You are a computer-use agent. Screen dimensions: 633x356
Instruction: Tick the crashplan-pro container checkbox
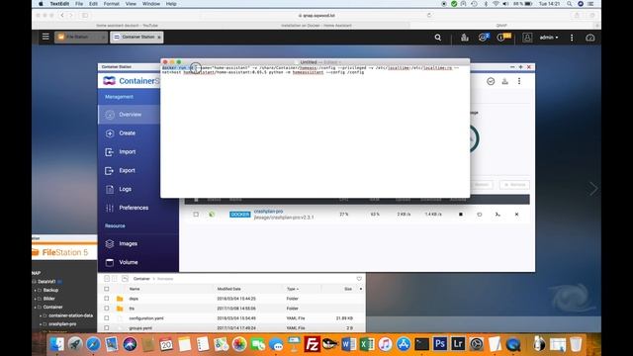pyautogui.click(x=196, y=215)
